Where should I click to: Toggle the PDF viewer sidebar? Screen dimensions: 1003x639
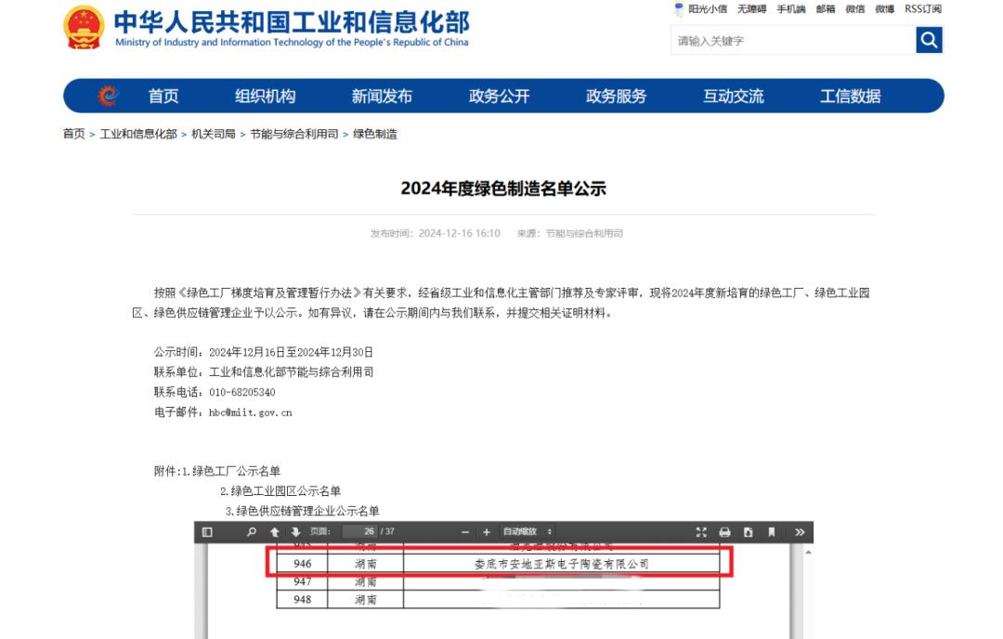pos(207,532)
